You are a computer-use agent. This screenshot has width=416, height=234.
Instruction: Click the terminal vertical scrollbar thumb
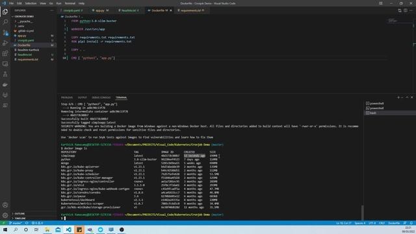point(362,213)
